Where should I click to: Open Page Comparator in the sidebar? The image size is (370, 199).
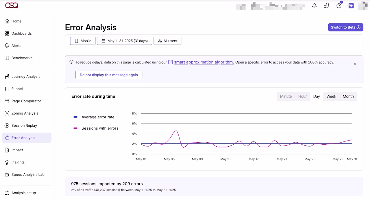point(27,101)
